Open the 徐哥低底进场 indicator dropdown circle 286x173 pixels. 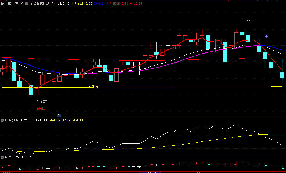[x=27, y=4]
